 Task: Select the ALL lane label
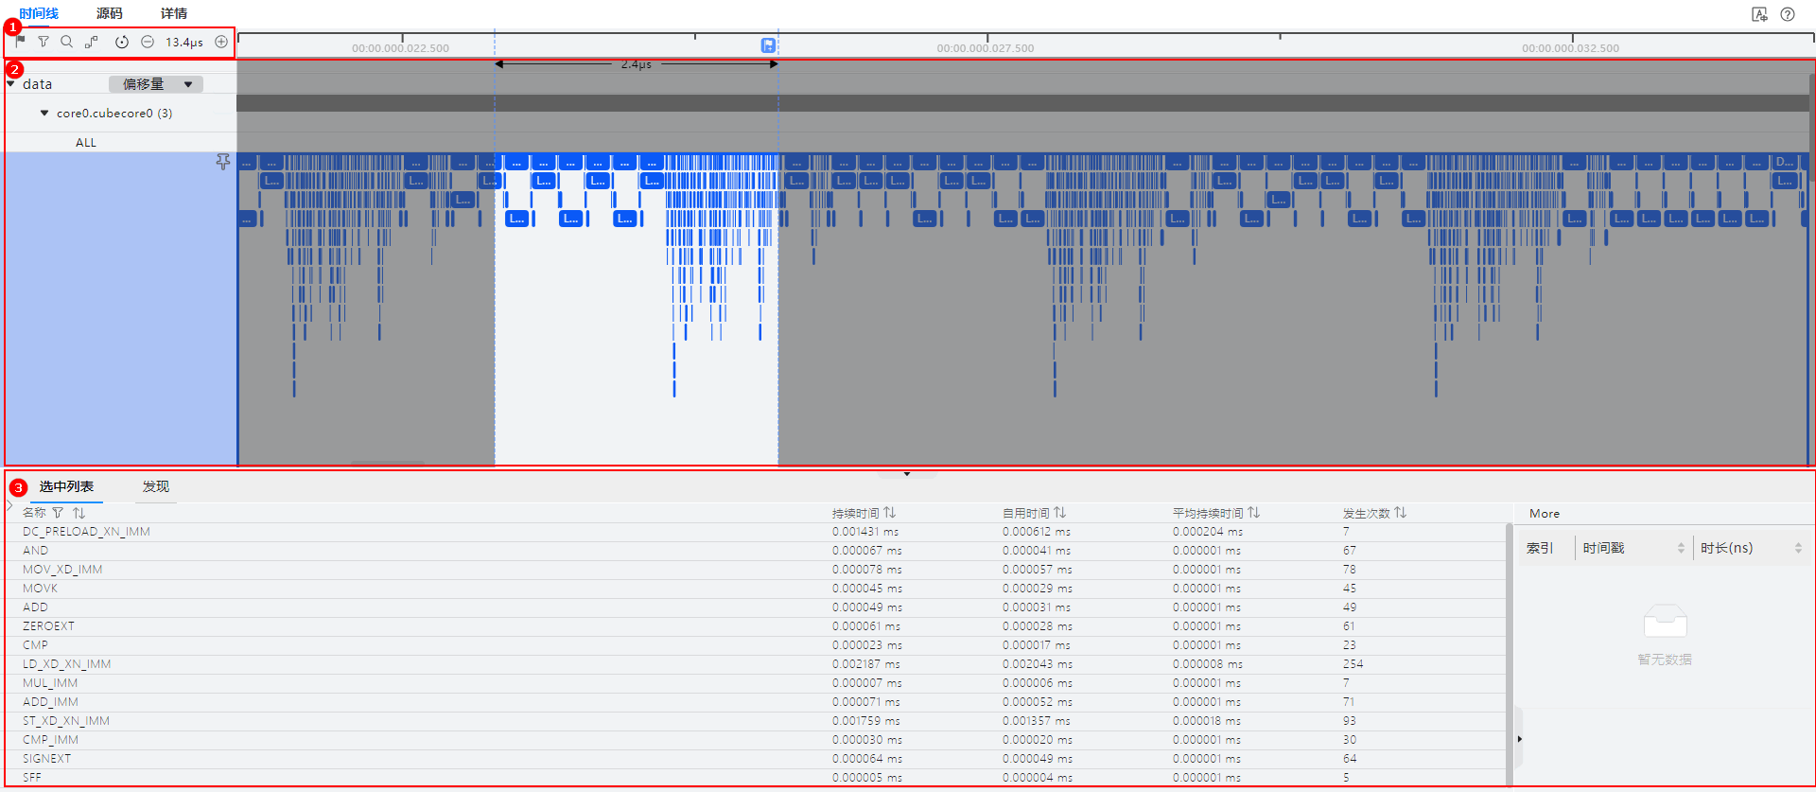point(86,143)
